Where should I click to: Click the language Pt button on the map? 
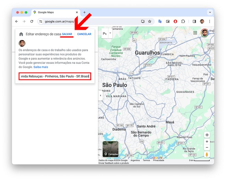[105, 33]
